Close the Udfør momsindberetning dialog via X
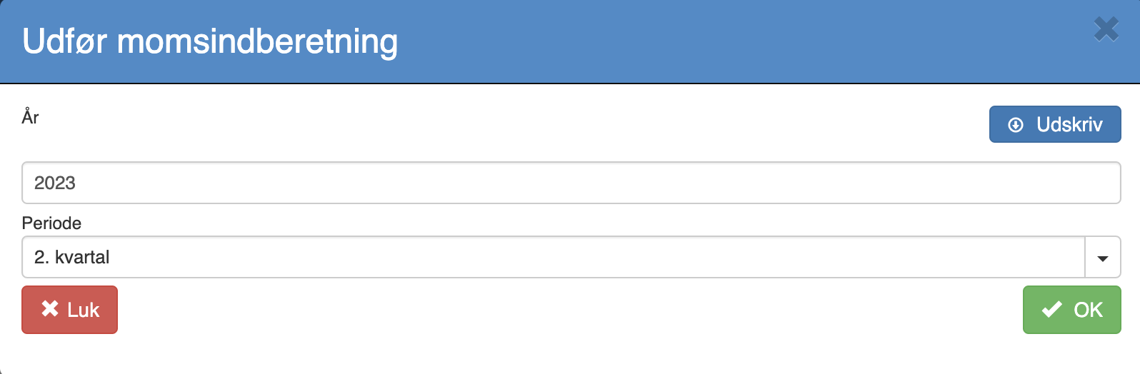The image size is (1140, 374). [x=1106, y=29]
